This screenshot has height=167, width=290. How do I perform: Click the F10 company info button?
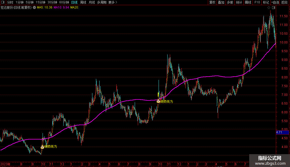point(257,2)
